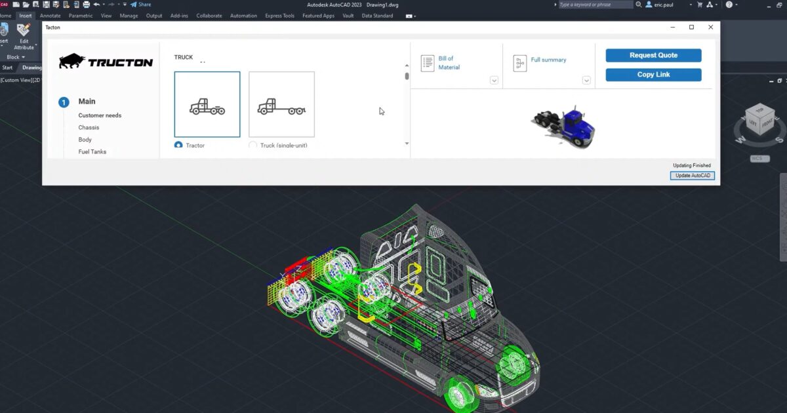Click the Updating Finished status text
Viewport: 787px width, 413px height.
(x=691, y=165)
